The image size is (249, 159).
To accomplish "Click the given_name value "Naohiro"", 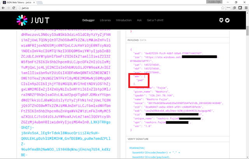I will point(162,92).
